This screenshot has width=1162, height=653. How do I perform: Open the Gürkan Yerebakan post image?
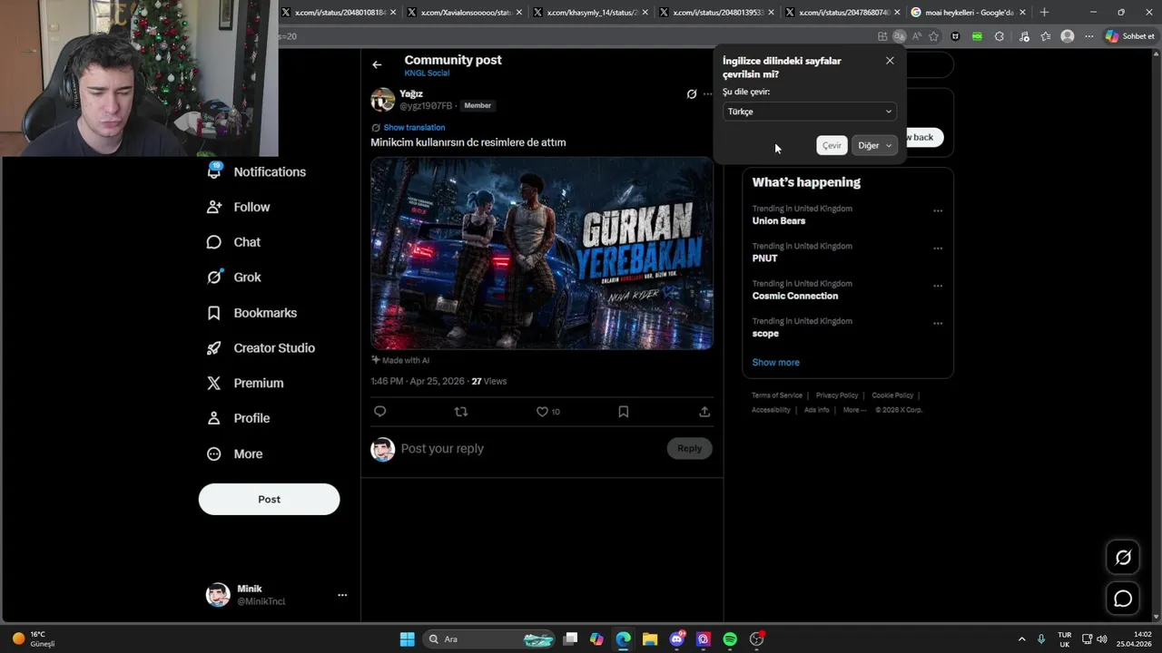pos(542,253)
